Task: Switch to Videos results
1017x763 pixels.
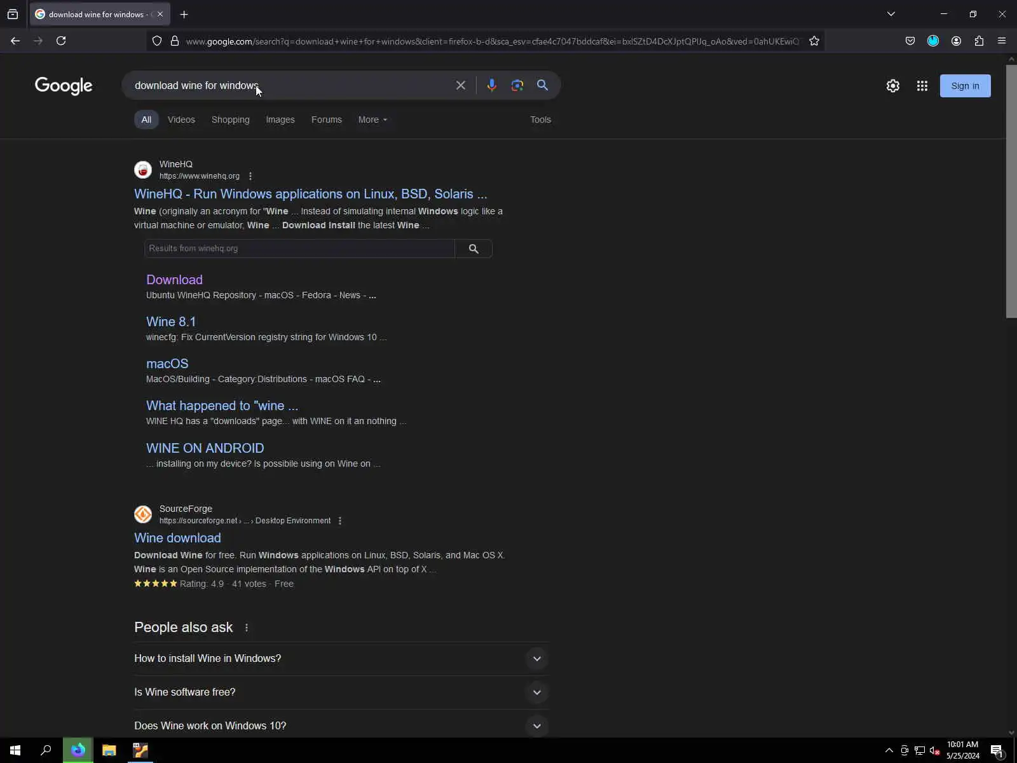Action: click(181, 120)
